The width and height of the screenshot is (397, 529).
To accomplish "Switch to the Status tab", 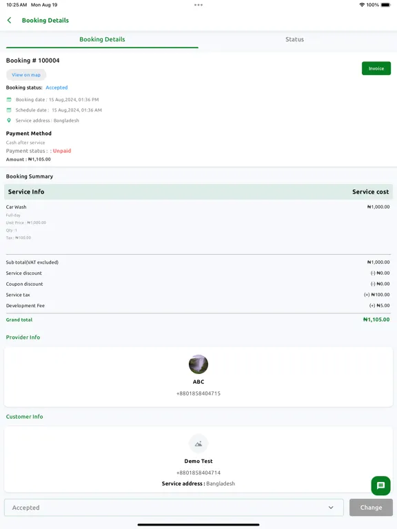I will coord(295,39).
